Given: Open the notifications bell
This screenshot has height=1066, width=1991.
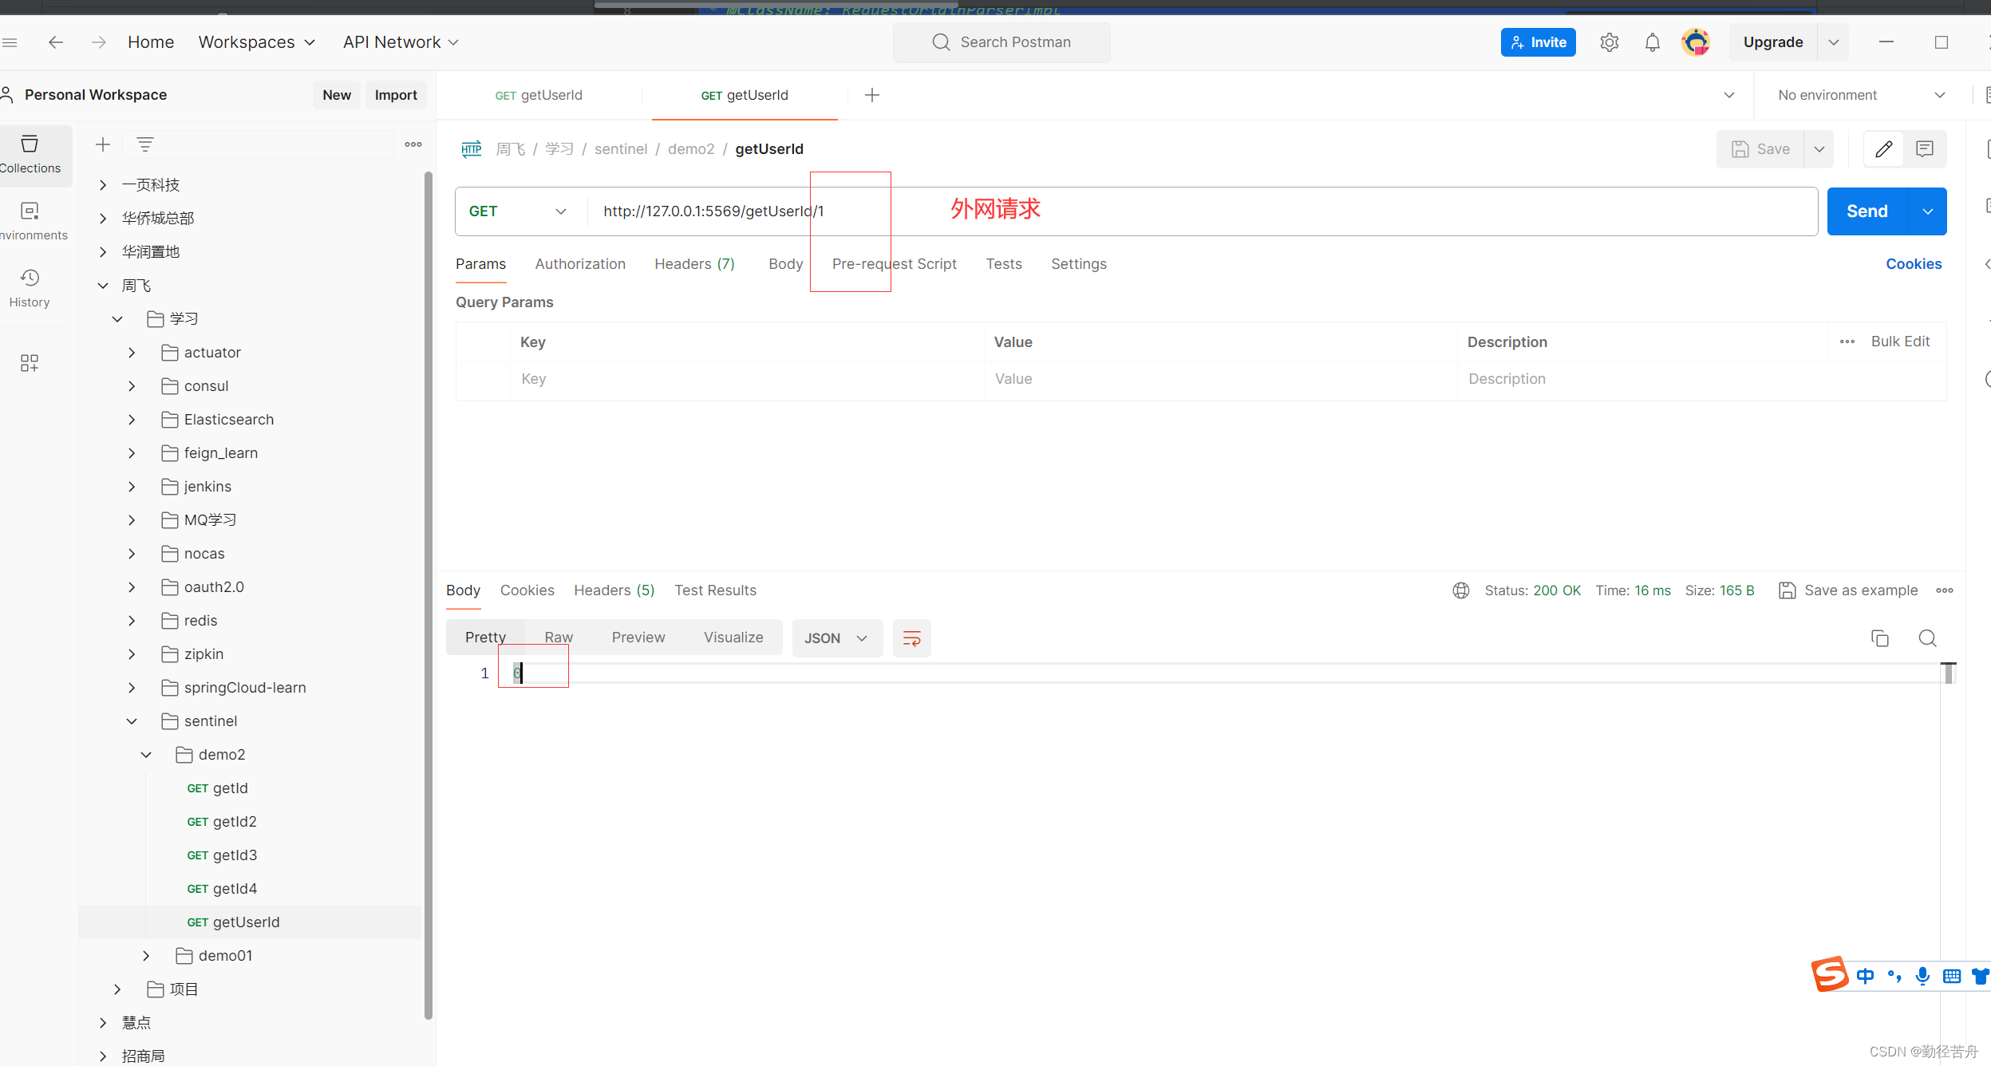Looking at the screenshot, I should pyautogui.click(x=1652, y=42).
